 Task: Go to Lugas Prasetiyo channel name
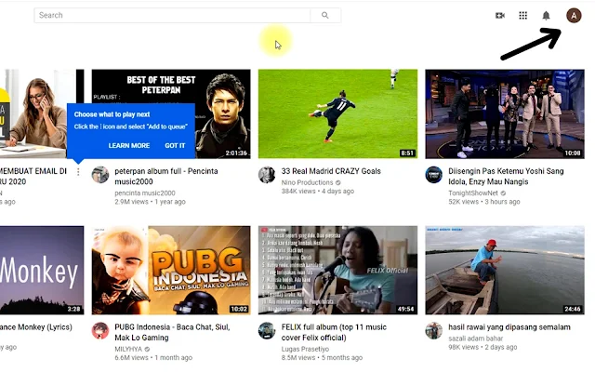tap(305, 349)
